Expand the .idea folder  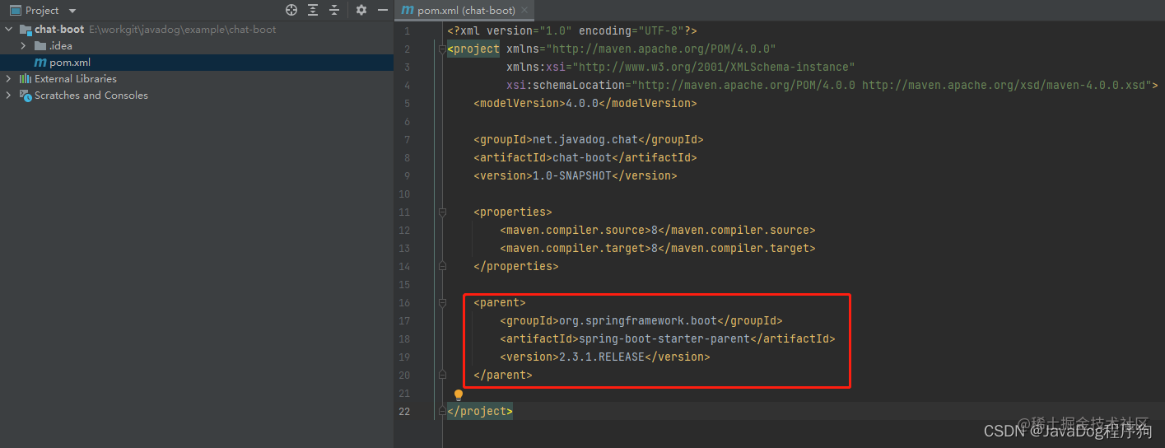23,46
